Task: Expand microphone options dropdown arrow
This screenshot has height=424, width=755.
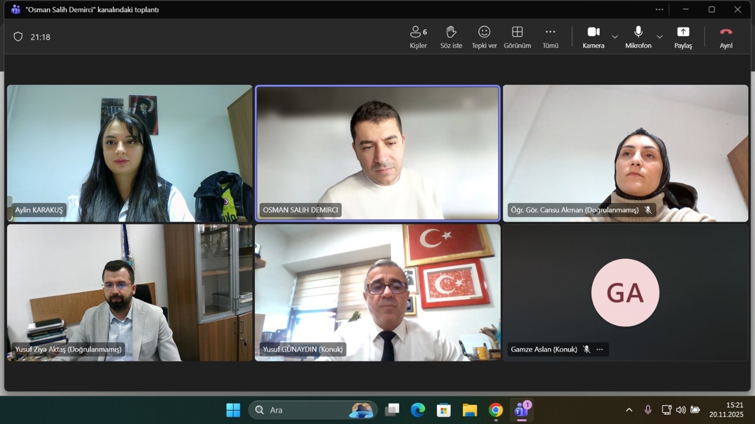Action: 659,37
